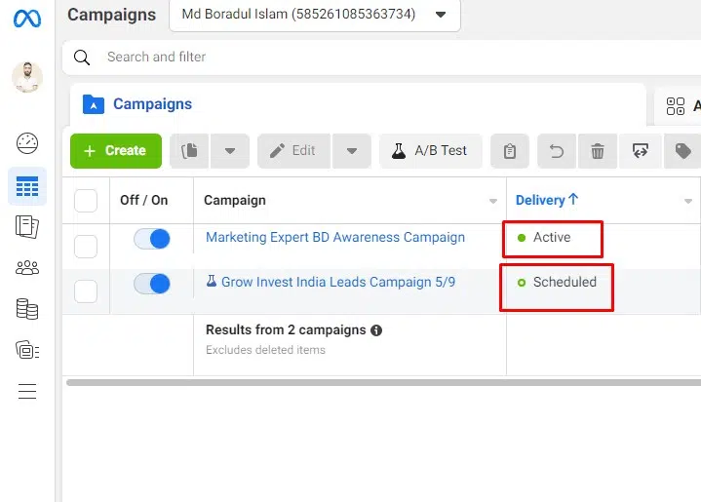Screen dimensions: 701x502
Task: Click the tag label icon in toolbar
Action: pos(682,151)
